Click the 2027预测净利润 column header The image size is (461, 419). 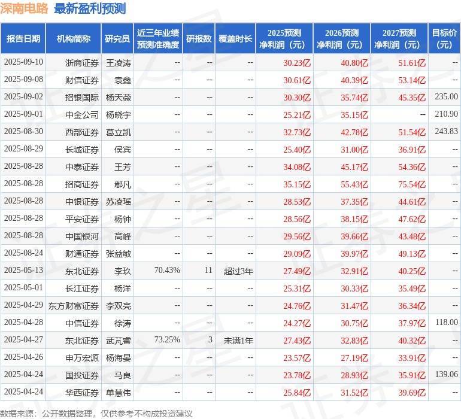399,39
